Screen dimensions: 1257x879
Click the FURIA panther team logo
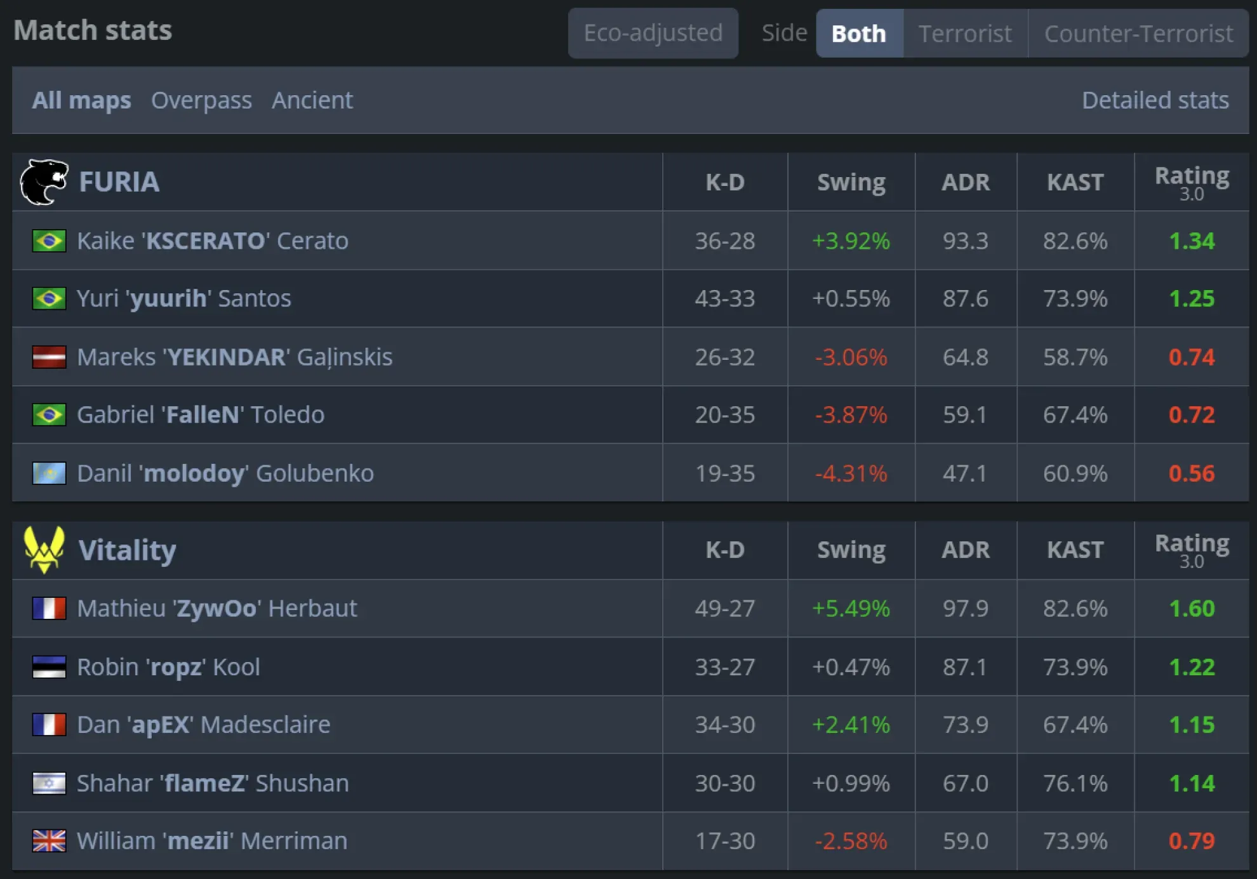pyautogui.click(x=44, y=182)
